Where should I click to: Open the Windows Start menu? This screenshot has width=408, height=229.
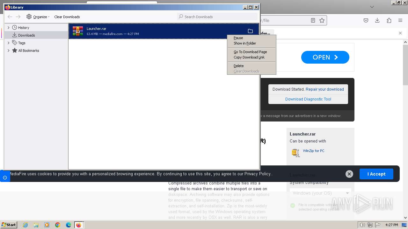(x=9, y=225)
